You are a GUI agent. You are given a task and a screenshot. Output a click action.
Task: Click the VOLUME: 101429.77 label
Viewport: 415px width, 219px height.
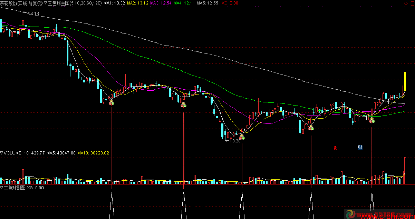click(x=24, y=153)
